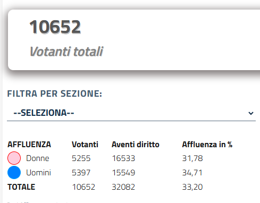
Task: Select the Donne row label
Action: click(x=38, y=158)
